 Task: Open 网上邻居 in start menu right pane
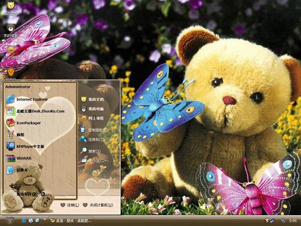tap(92, 118)
